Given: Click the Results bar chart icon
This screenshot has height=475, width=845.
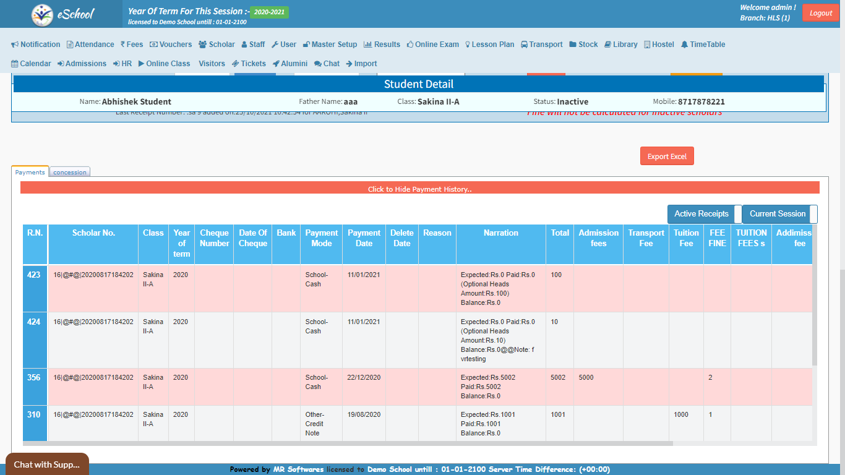Looking at the screenshot, I should point(367,45).
